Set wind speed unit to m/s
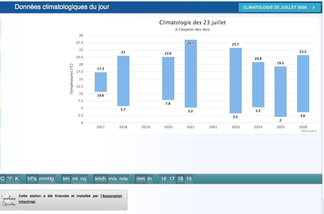The image size is (324, 214). click(113, 179)
